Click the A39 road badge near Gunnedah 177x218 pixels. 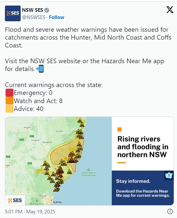point(22,139)
